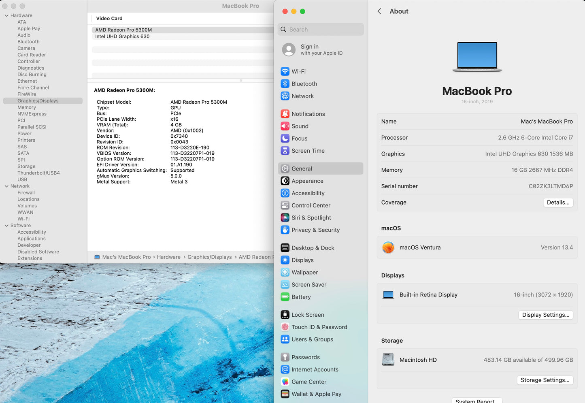This screenshot has width=585, height=403.
Task: Select the Siri & Spotlight icon
Action: [x=285, y=218]
